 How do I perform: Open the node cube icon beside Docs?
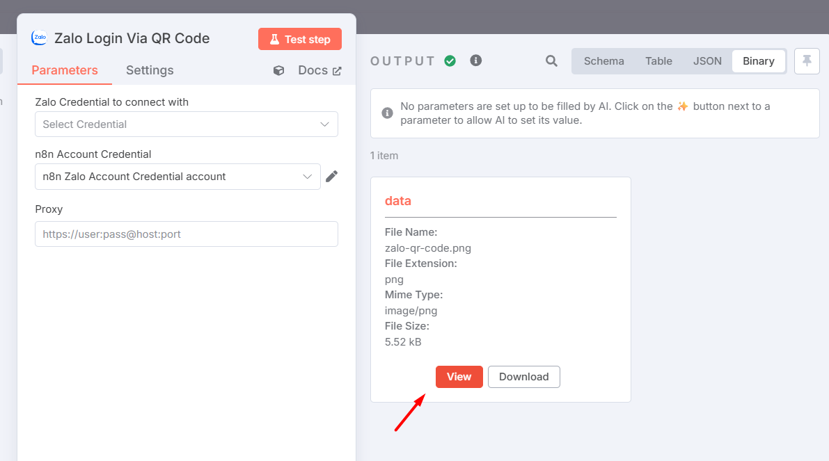click(278, 70)
